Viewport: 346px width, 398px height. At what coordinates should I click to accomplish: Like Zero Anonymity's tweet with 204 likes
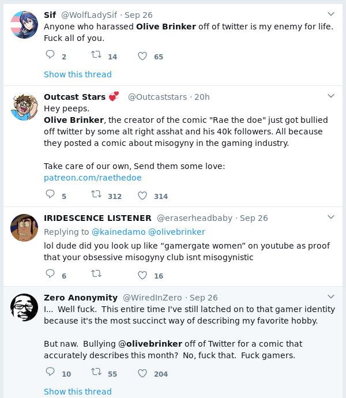coord(142,373)
